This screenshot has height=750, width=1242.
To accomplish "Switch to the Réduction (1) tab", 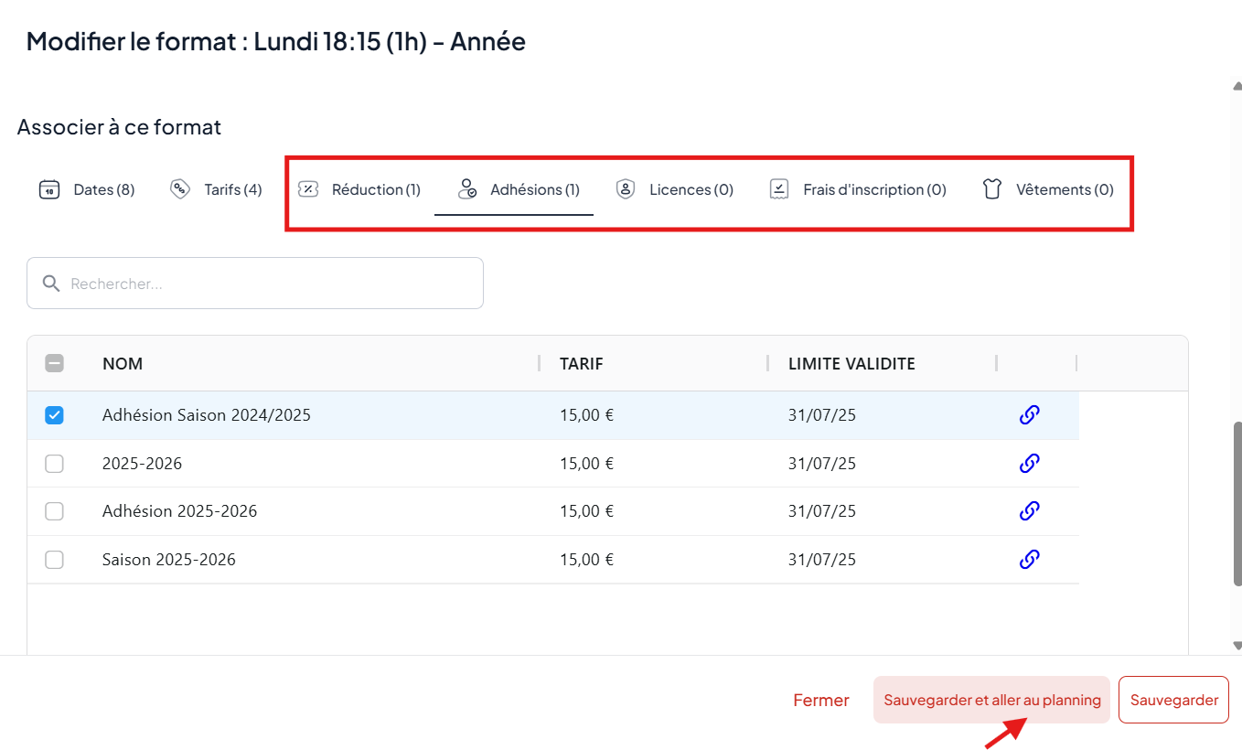I will click(360, 189).
